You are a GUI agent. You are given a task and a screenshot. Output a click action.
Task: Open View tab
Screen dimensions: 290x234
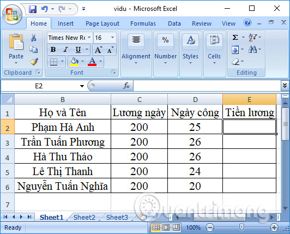click(x=228, y=23)
